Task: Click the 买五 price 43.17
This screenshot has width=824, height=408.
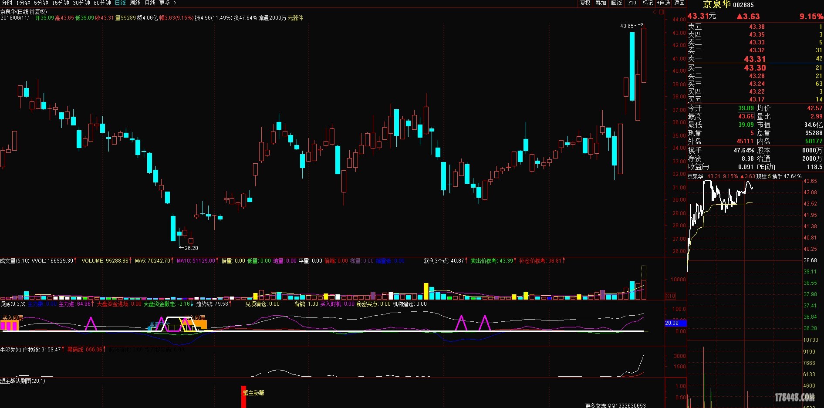Action: pos(757,99)
